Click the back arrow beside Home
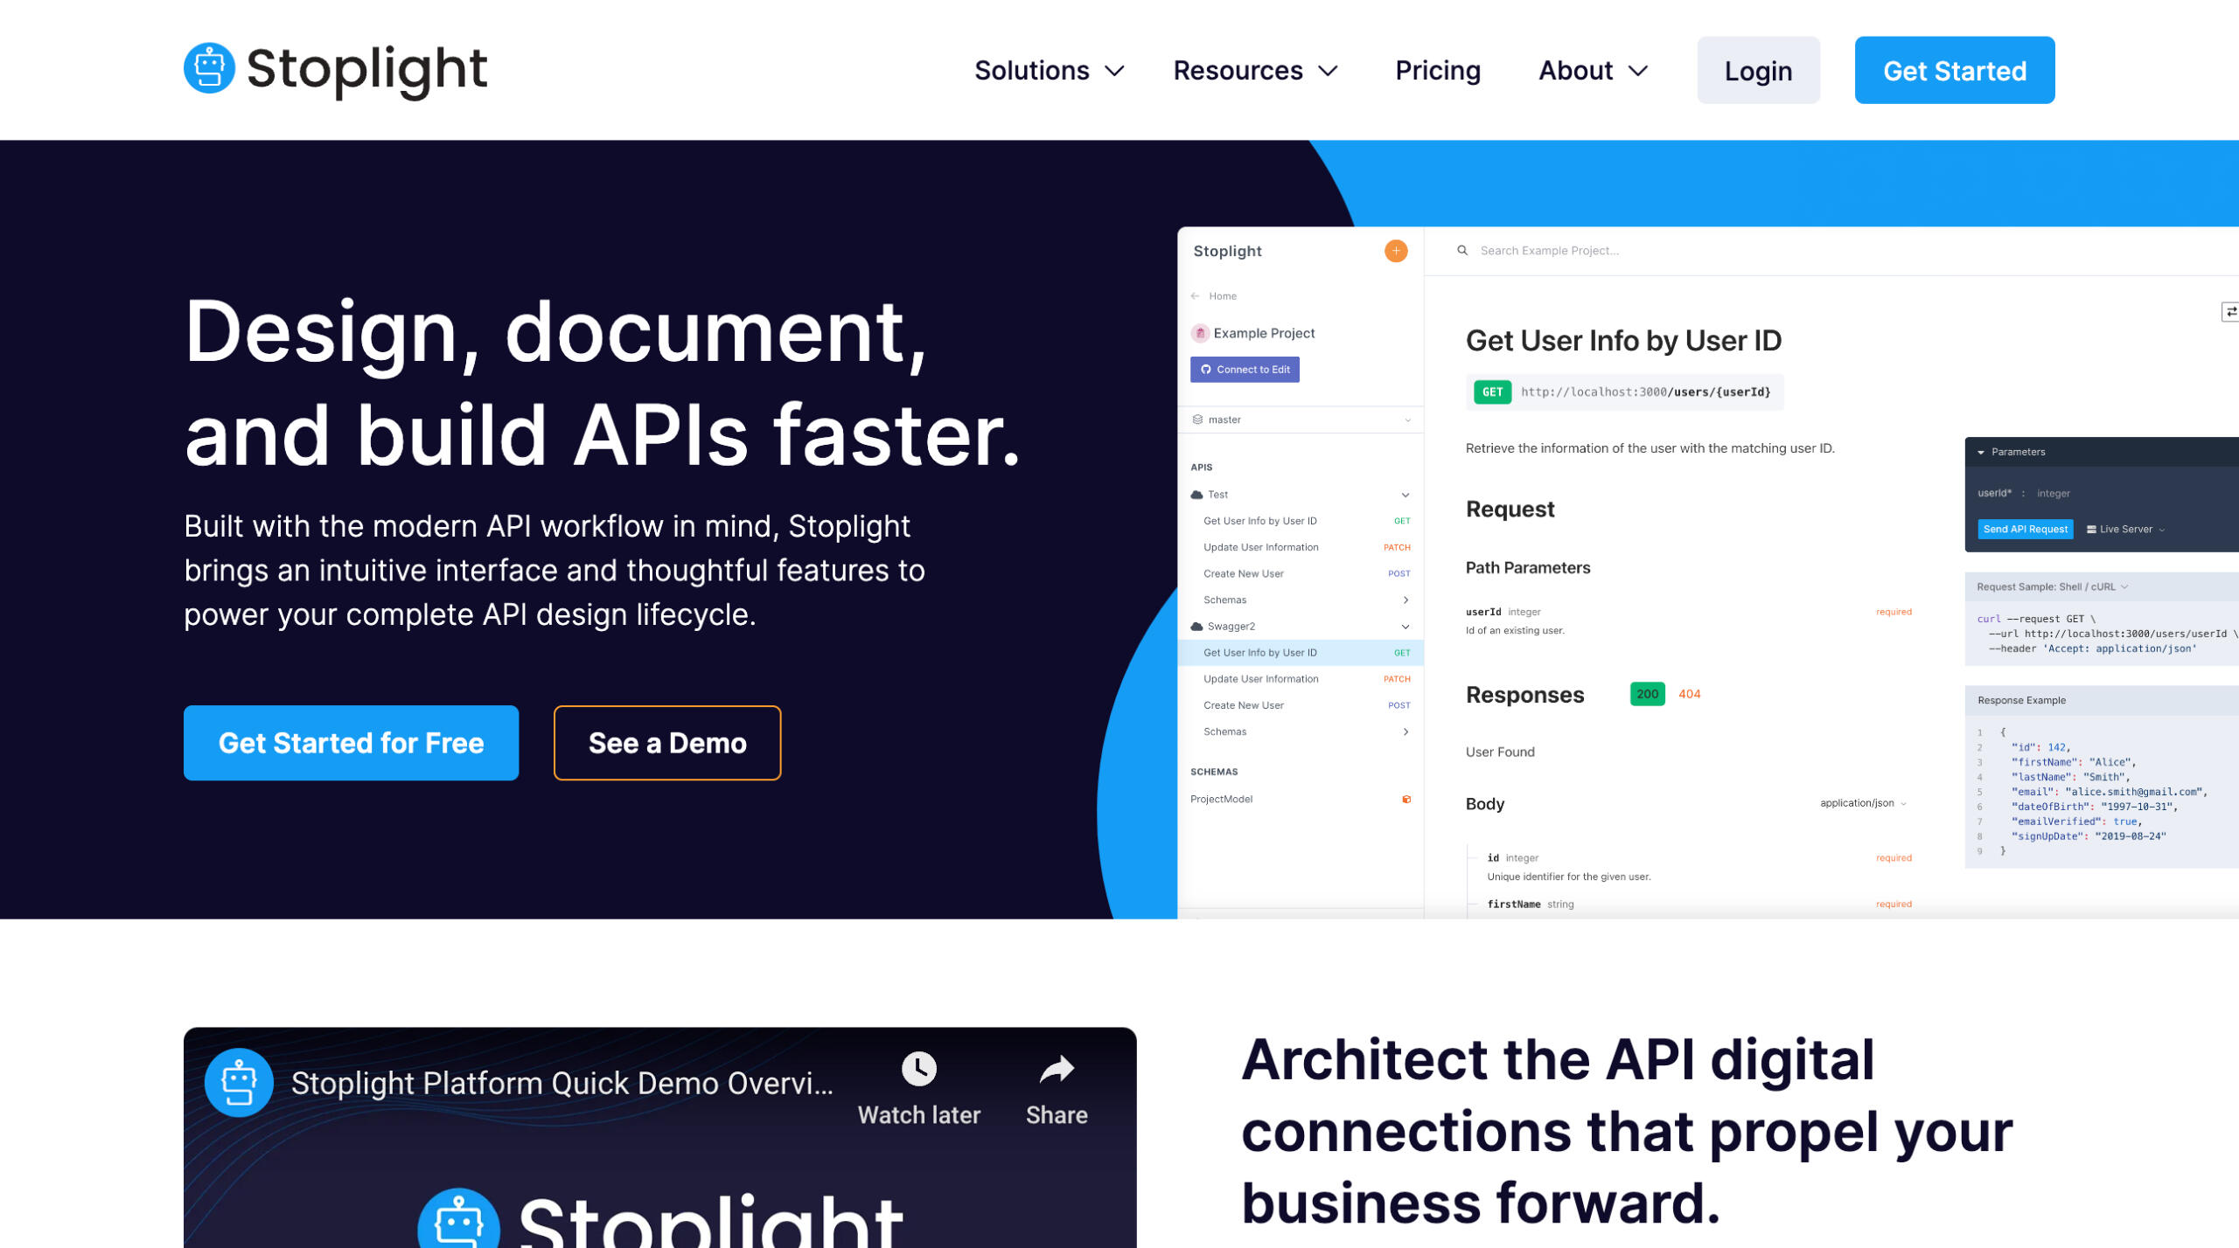The height and width of the screenshot is (1248, 2239). 1196,296
